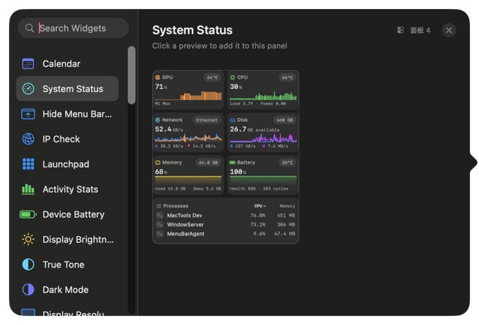Click the 26.7 GB available disk value

click(254, 129)
